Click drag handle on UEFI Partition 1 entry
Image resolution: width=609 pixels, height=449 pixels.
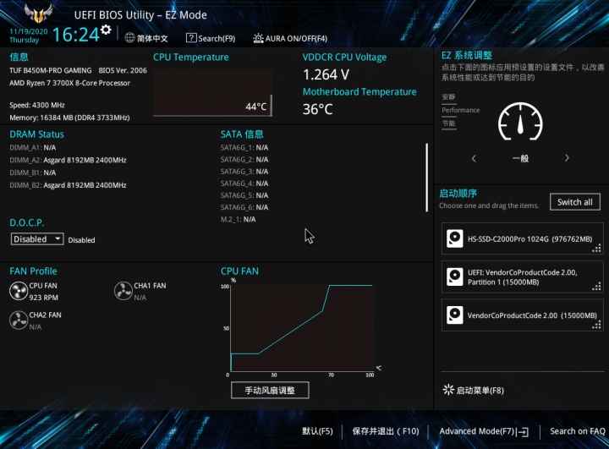point(596,287)
